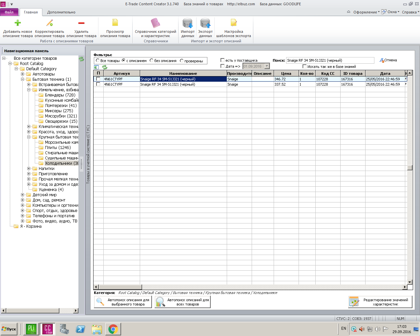Click the Отмена search cancel icon
The image size is (420, 336).
tap(382, 60)
